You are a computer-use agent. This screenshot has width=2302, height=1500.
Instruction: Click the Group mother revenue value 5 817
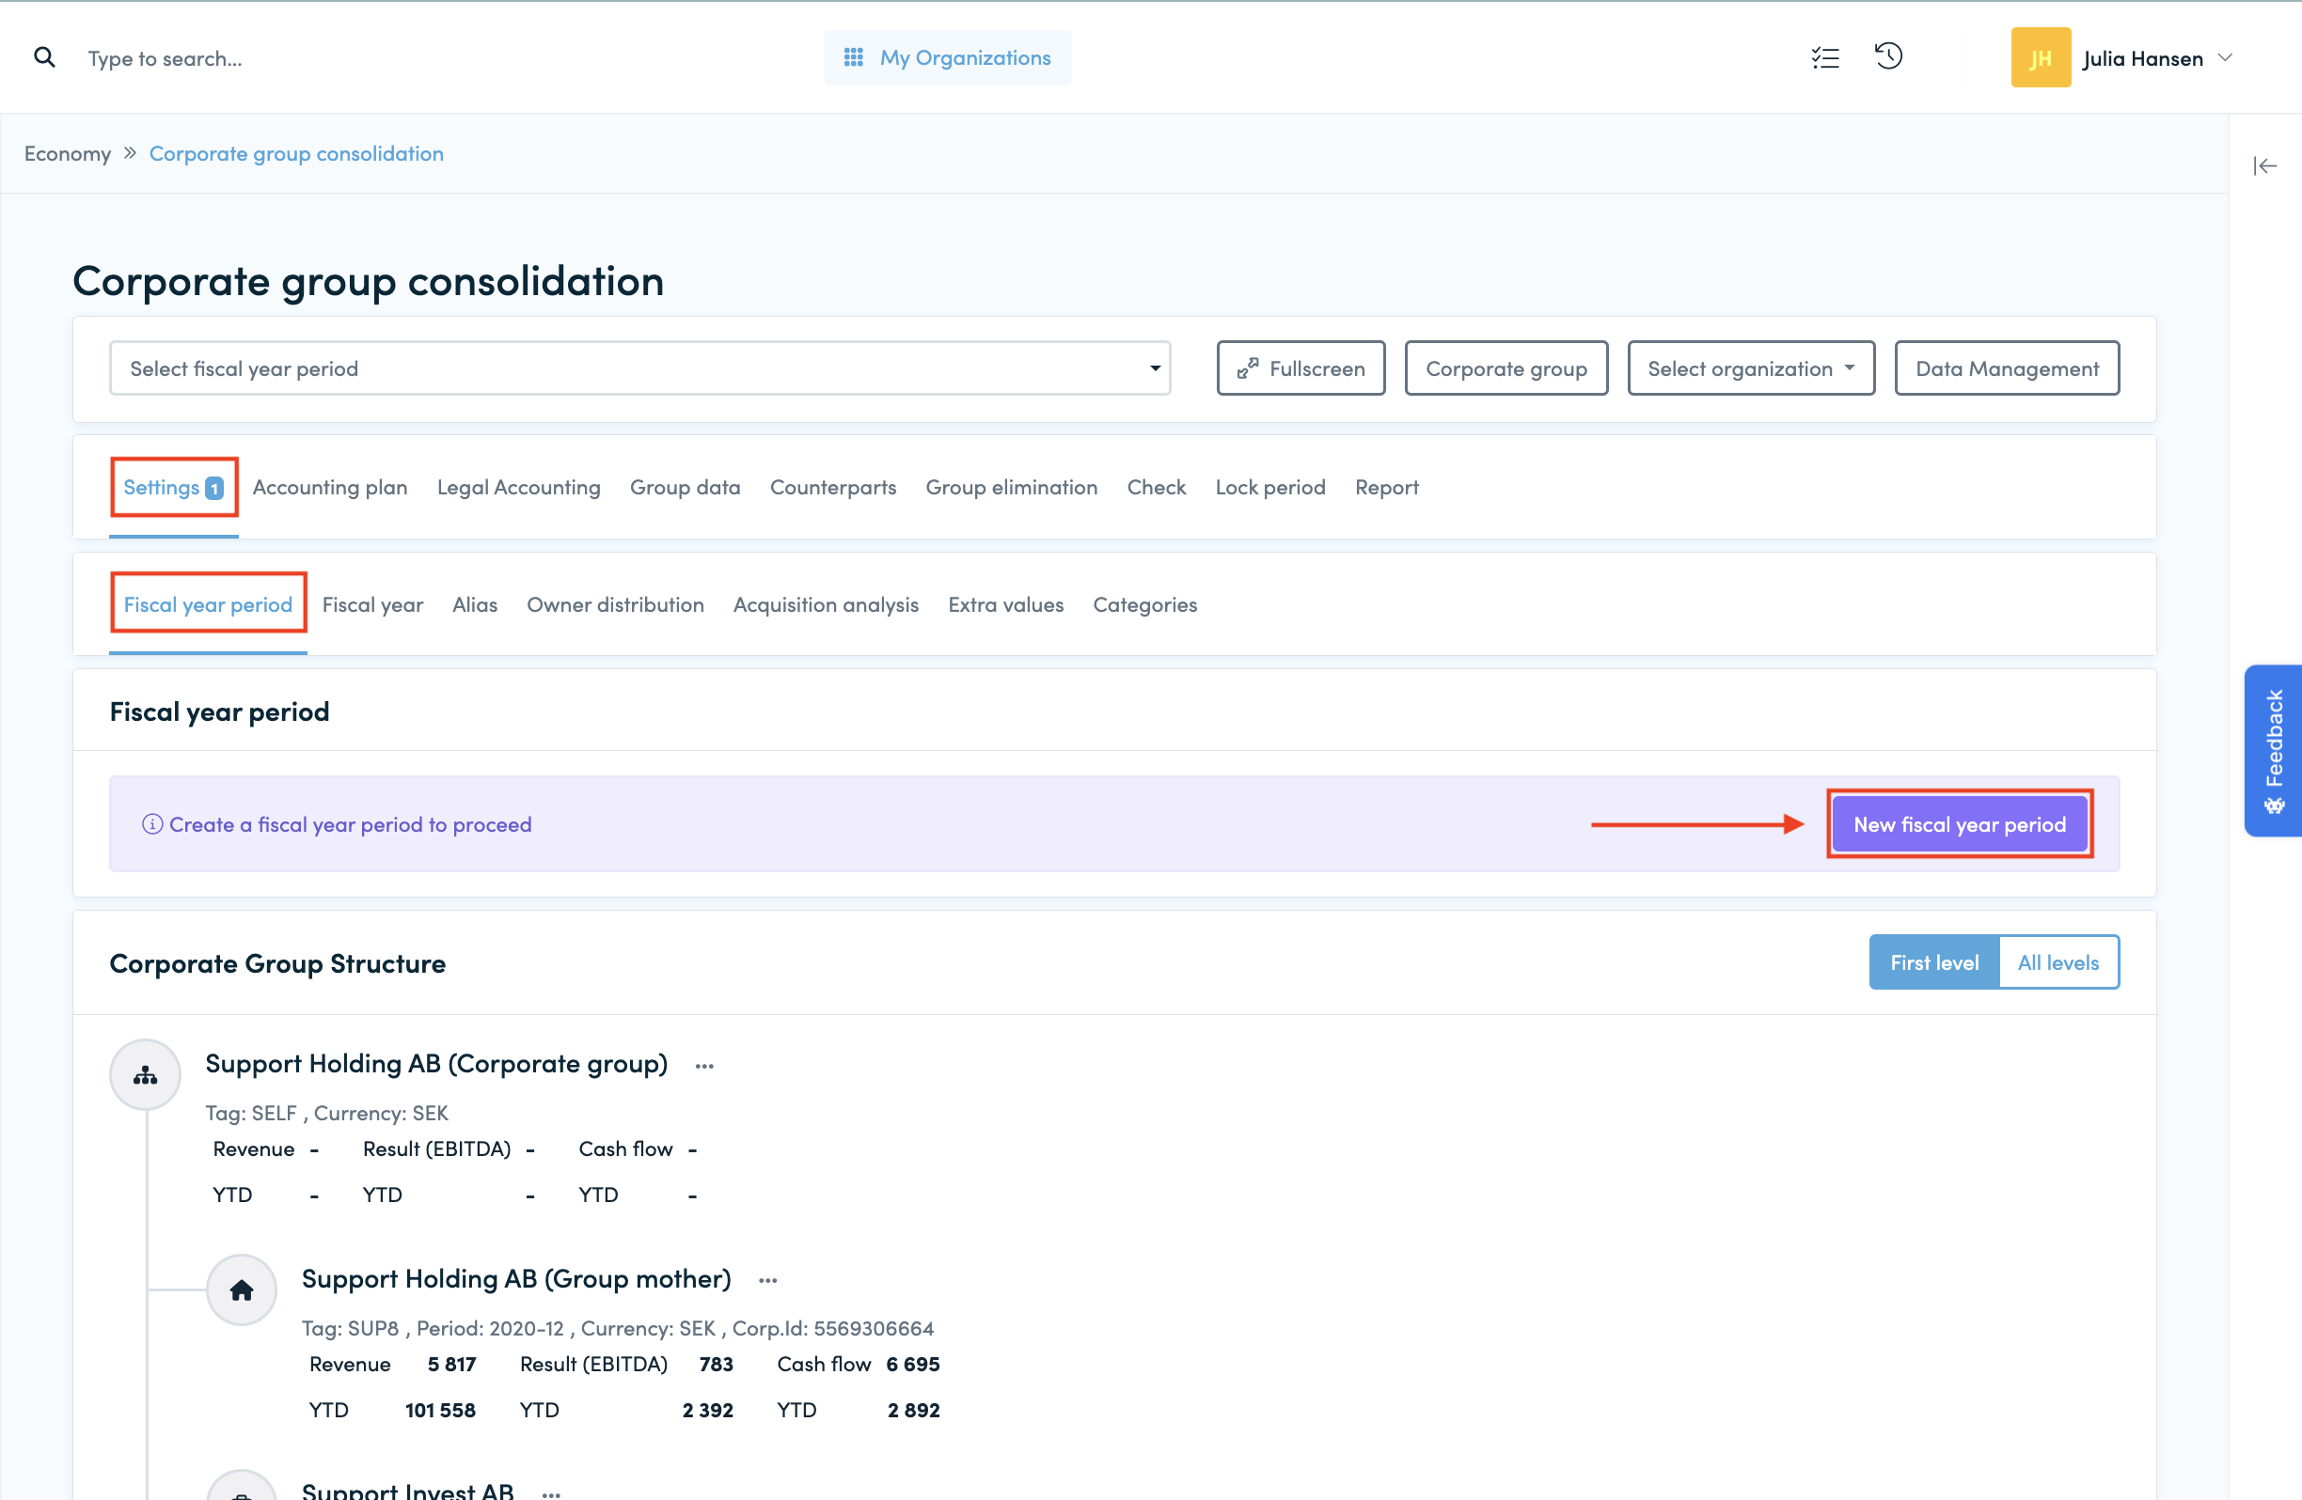(x=451, y=1364)
